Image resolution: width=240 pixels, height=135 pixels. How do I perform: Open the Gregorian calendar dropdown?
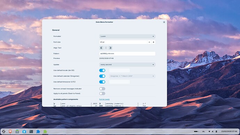tap(132, 76)
